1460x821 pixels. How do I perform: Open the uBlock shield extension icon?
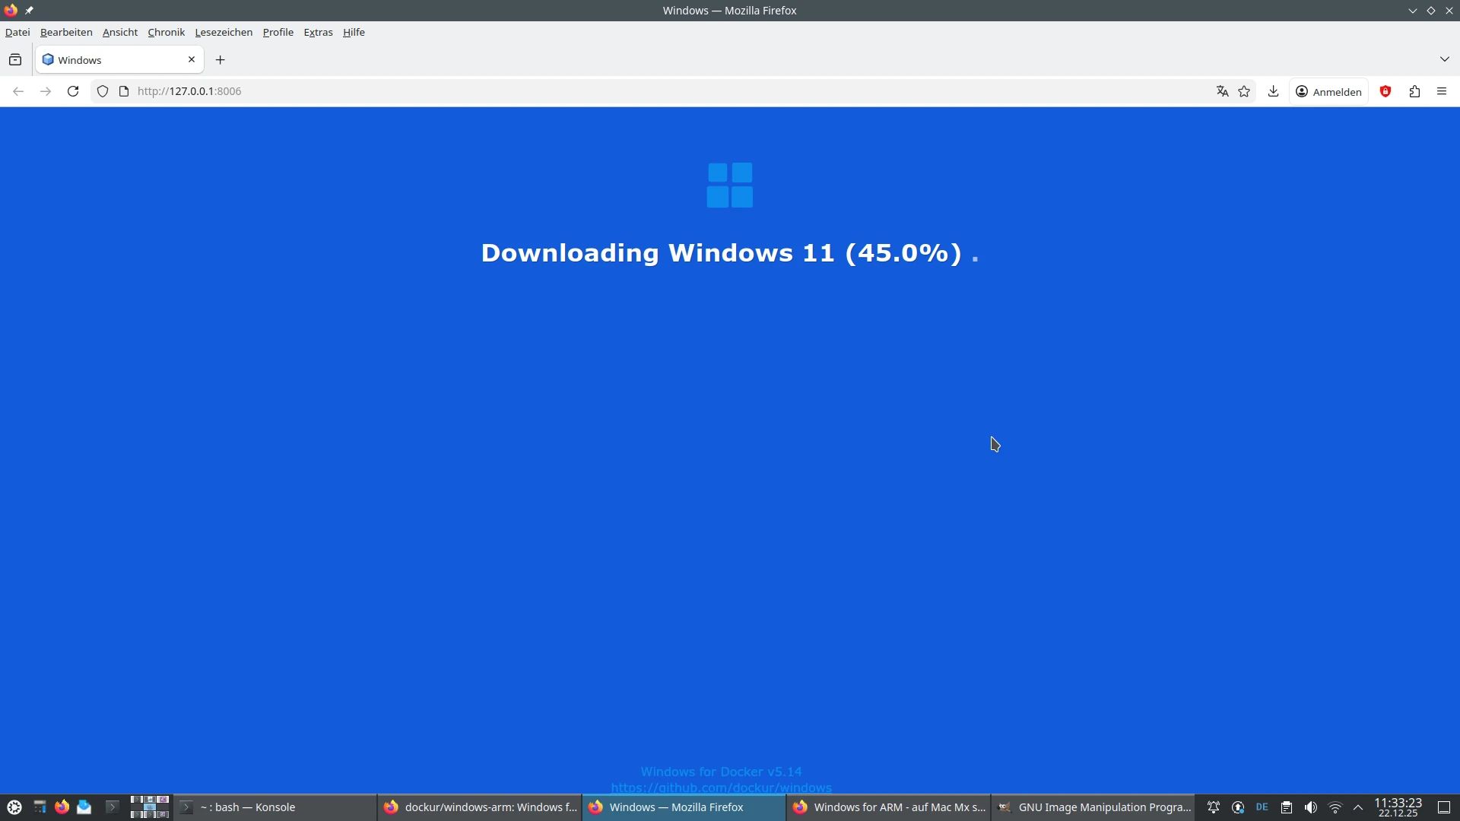[1385, 91]
